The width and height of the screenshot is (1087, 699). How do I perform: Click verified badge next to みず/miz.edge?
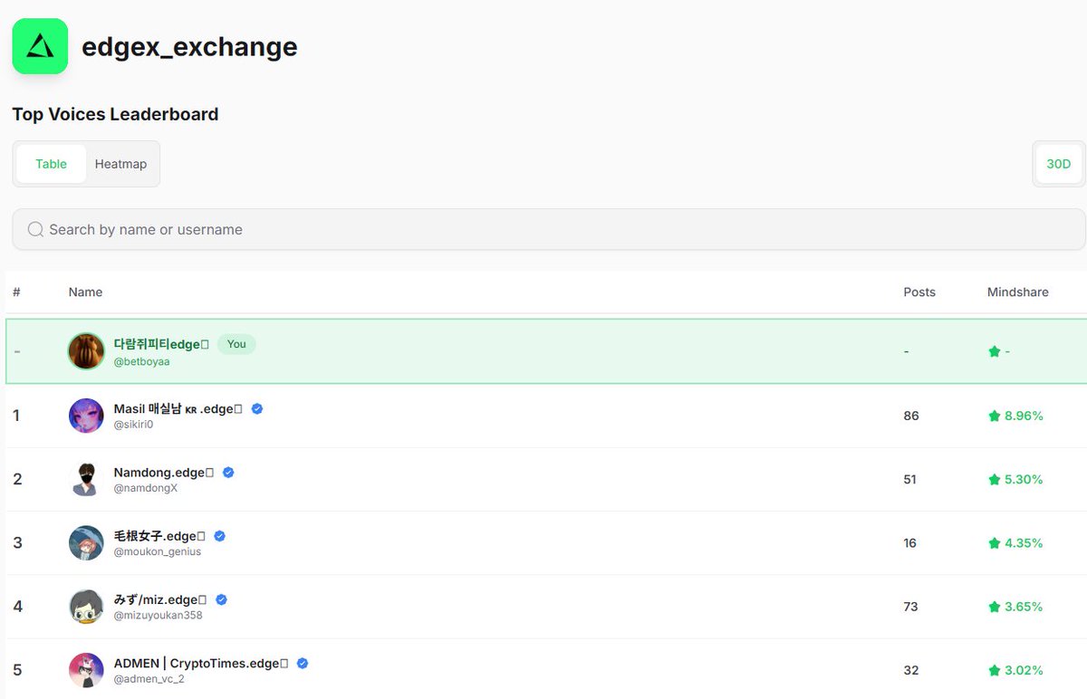221,599
